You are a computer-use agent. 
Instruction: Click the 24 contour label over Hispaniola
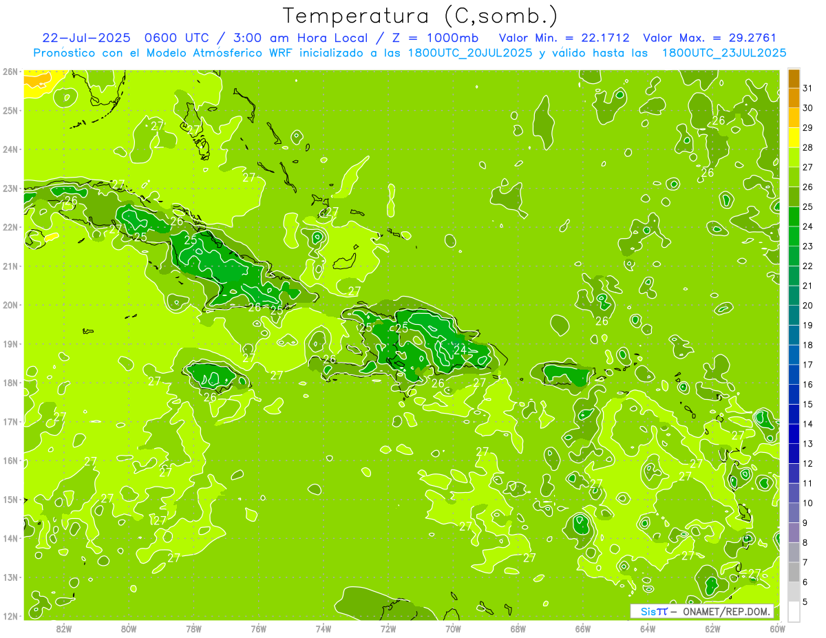point(460,350)
